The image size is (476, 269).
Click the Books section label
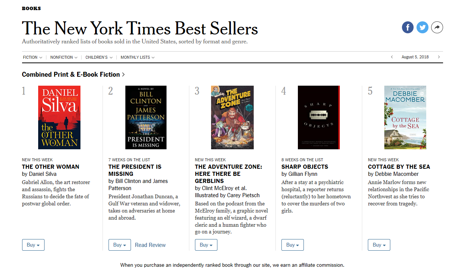(31, 8)
